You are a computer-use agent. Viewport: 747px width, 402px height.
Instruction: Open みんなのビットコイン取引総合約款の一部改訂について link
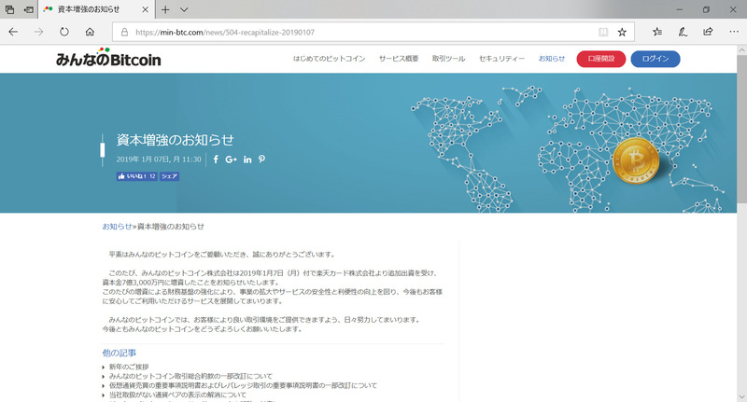click(190, 376)
